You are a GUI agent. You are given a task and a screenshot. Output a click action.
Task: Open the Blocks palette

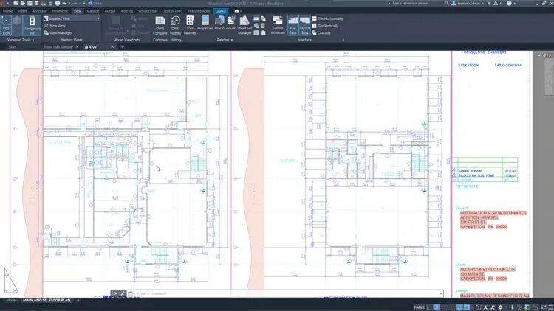pos(219,24)
